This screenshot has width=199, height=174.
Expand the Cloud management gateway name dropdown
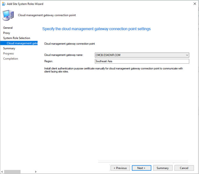point(187,55)
